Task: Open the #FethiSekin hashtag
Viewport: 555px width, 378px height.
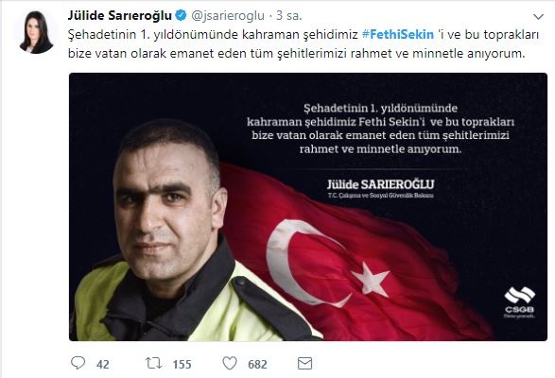Action: coord(398,34)
